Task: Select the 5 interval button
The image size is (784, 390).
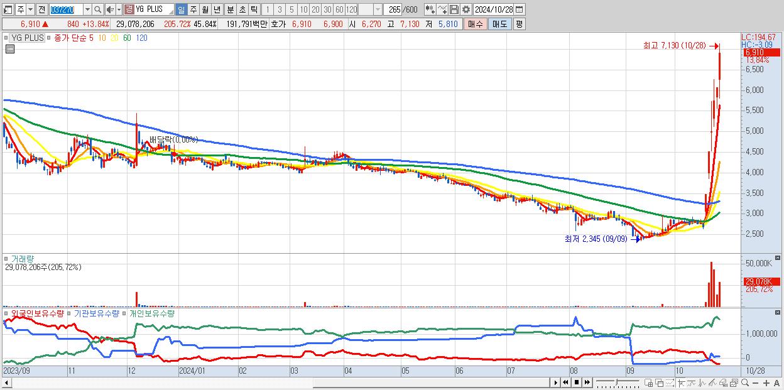Action: click(x=291, y=9)
